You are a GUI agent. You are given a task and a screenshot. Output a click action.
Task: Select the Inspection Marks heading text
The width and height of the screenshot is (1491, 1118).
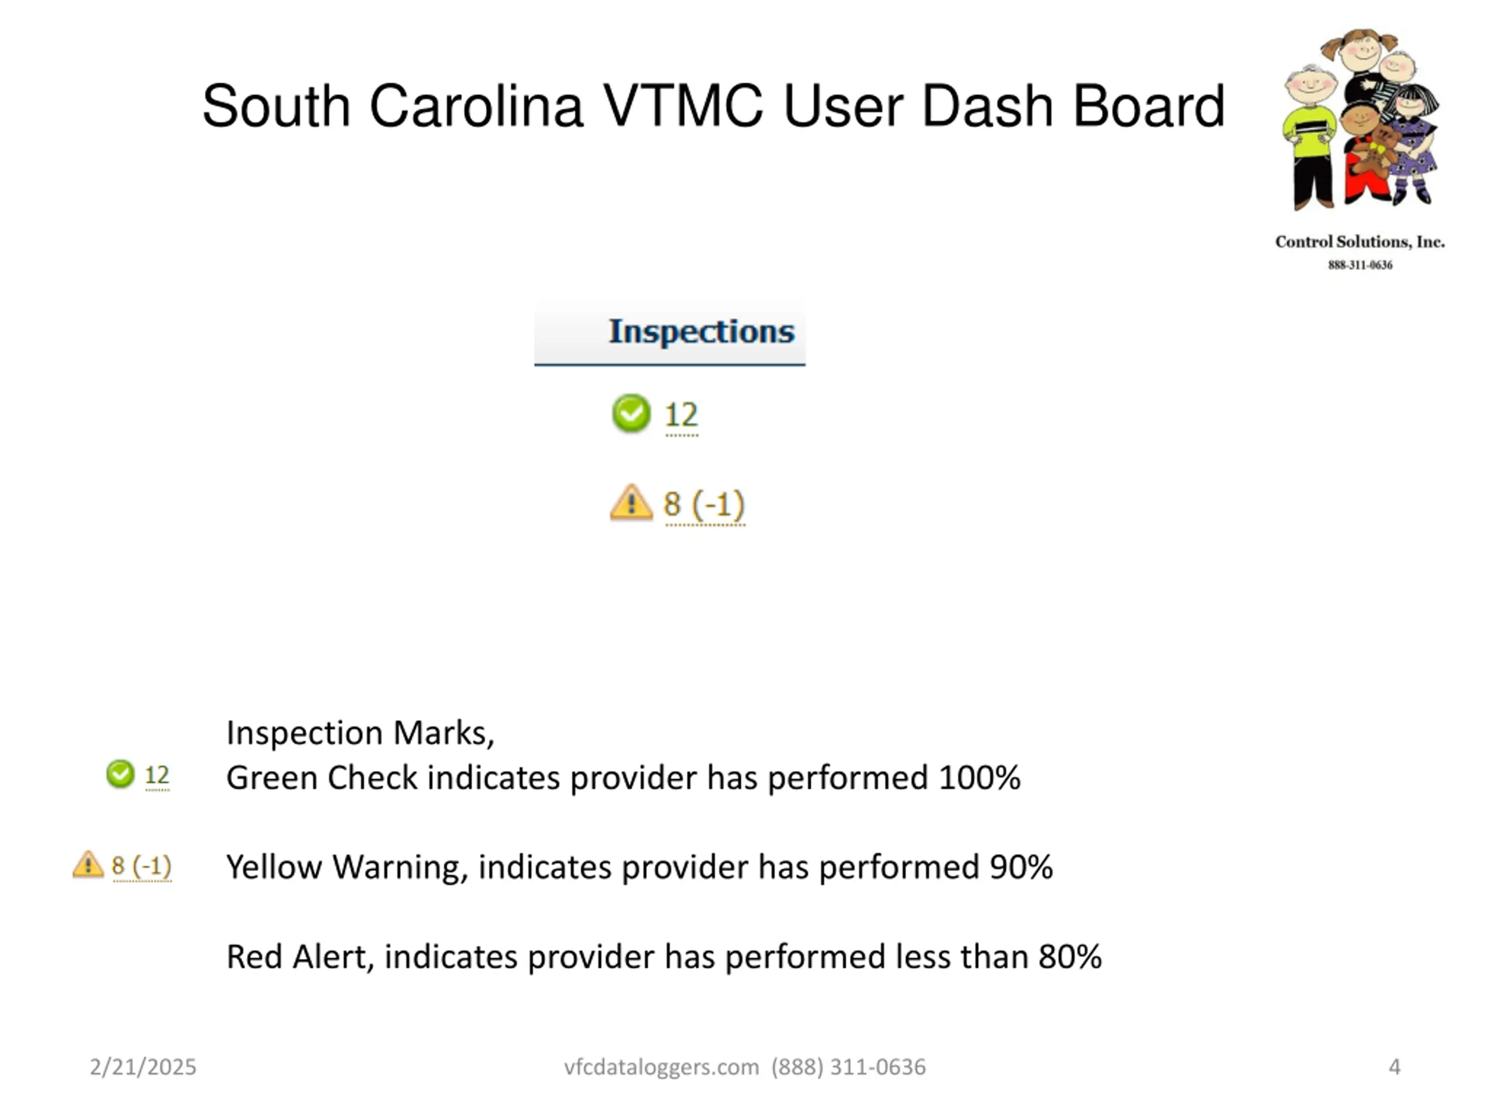(x=361, y=733)
